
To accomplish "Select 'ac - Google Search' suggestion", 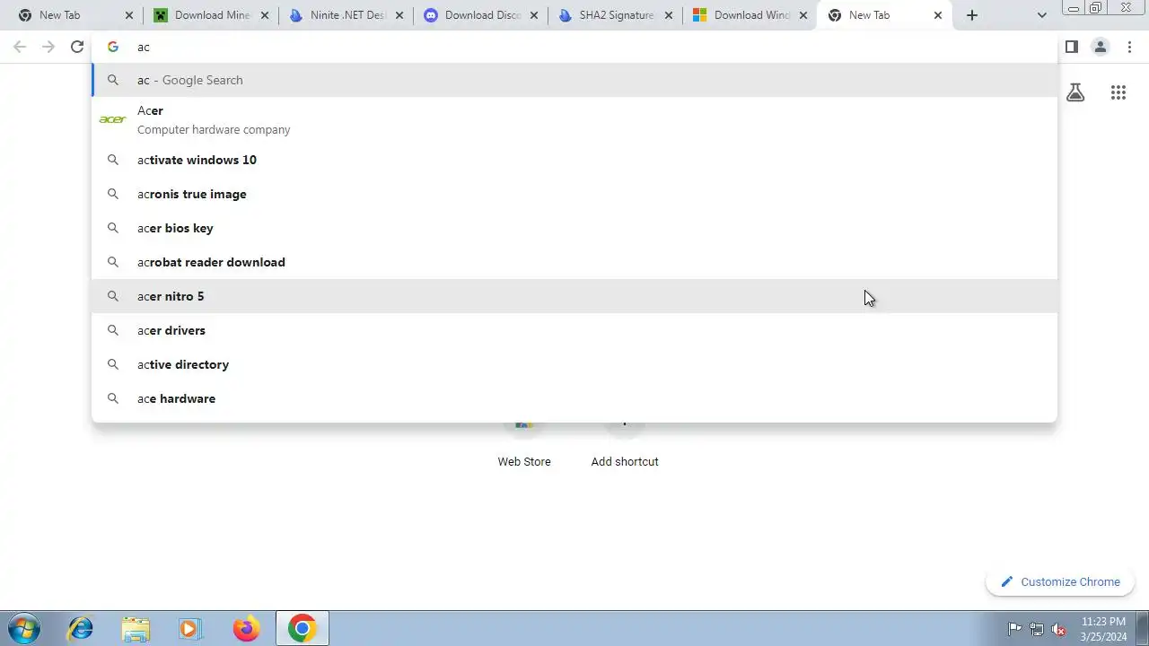I will pyautogui.click(x=574, y=80).
